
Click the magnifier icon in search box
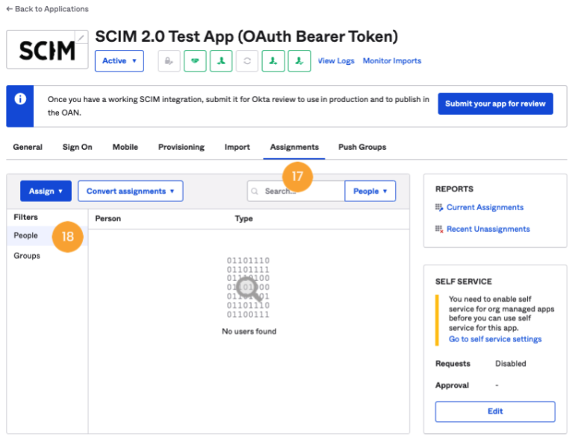[255, 192]
